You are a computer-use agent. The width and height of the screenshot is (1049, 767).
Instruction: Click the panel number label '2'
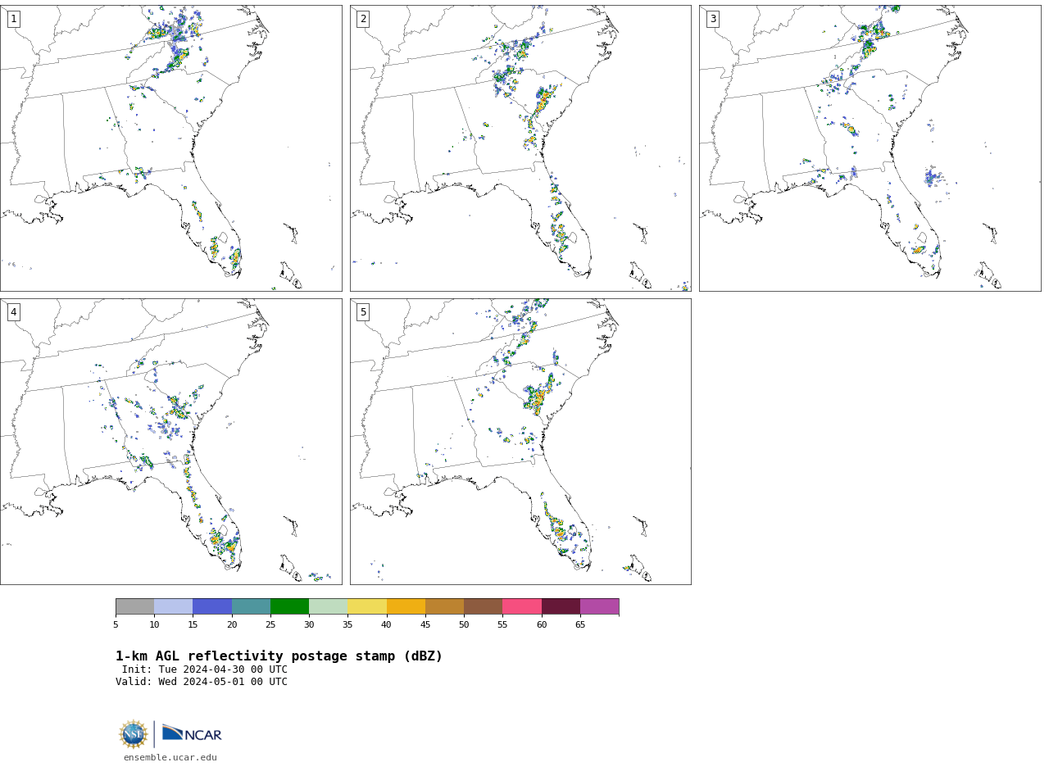(x=363, y=19)
